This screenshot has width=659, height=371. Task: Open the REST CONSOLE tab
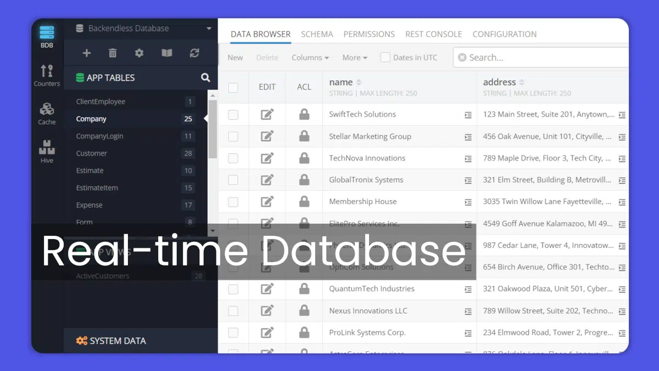click(433, 34)
